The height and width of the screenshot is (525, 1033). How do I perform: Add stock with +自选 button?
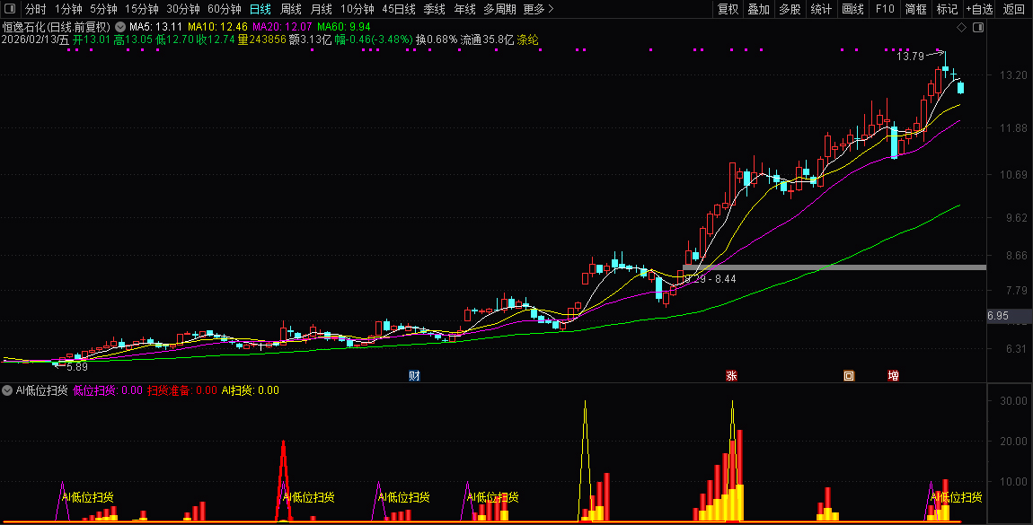click(979, 9)
